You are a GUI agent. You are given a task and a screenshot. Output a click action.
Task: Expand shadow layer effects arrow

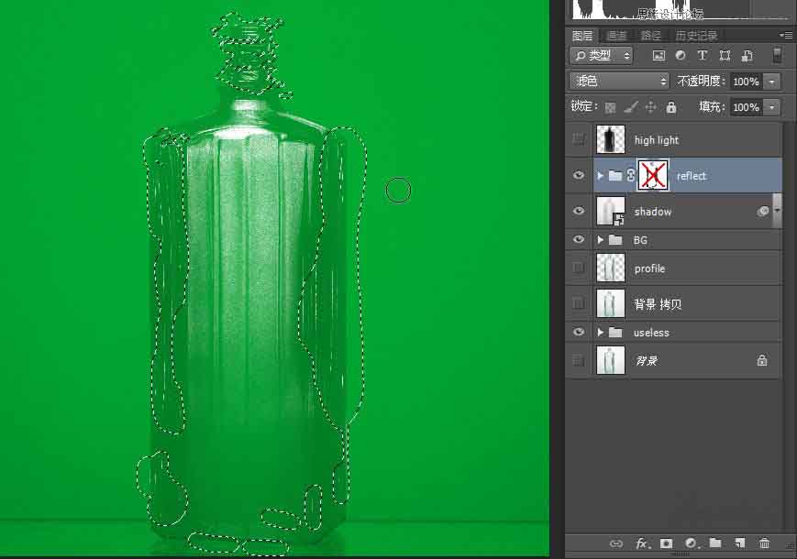tap(777, 210)
